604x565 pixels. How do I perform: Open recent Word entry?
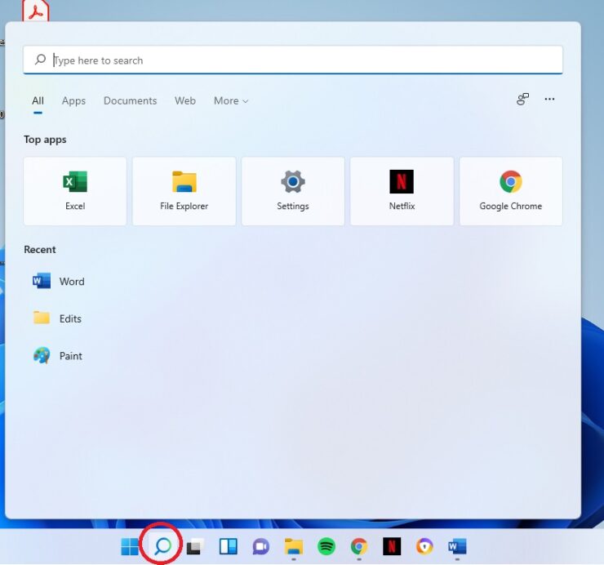tap(59, 282)
